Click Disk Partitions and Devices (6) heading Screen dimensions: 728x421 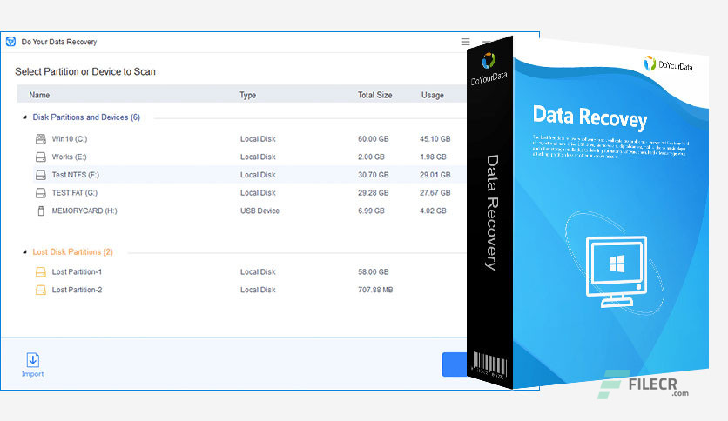coord(86,117)
